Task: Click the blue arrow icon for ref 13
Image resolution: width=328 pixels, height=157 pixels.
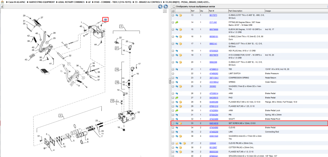Action: coord(176,15)
